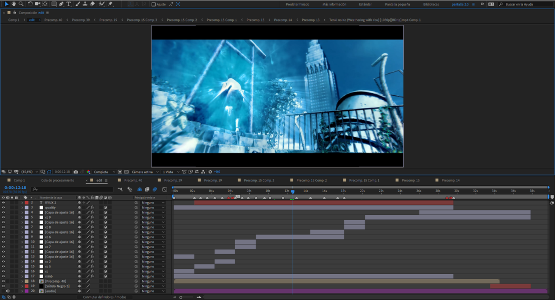Open the magnification 45,4% dropdown
The image size is (555, 300).
tap(30, 172)
